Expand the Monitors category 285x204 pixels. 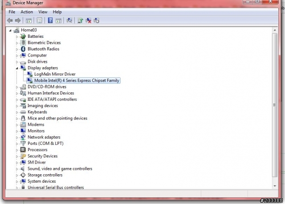point(17,131)
